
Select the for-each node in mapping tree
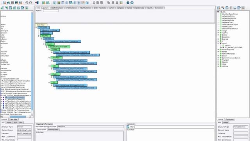tap(48, 38)
